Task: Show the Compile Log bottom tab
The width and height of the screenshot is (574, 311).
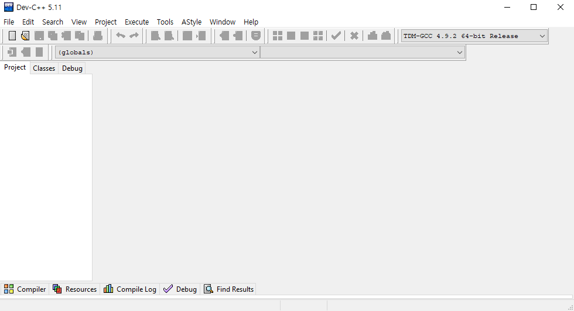Action: point(130,289)
